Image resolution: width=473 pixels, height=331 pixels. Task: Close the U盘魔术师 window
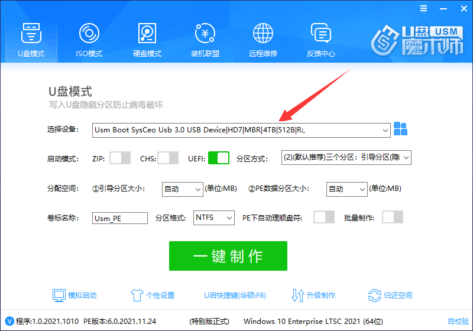[x=464, y=8]
